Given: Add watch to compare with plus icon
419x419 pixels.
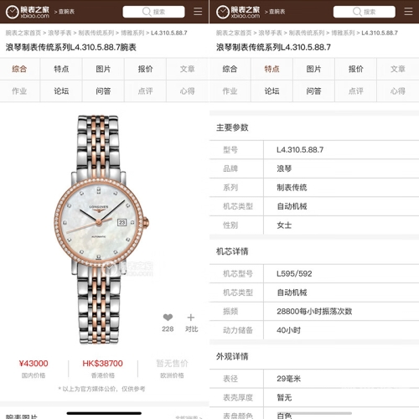Looking at the screenshot, I should [191, 318].
